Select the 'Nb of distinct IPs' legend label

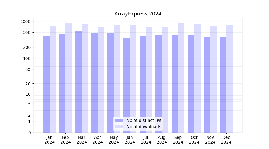143,120
